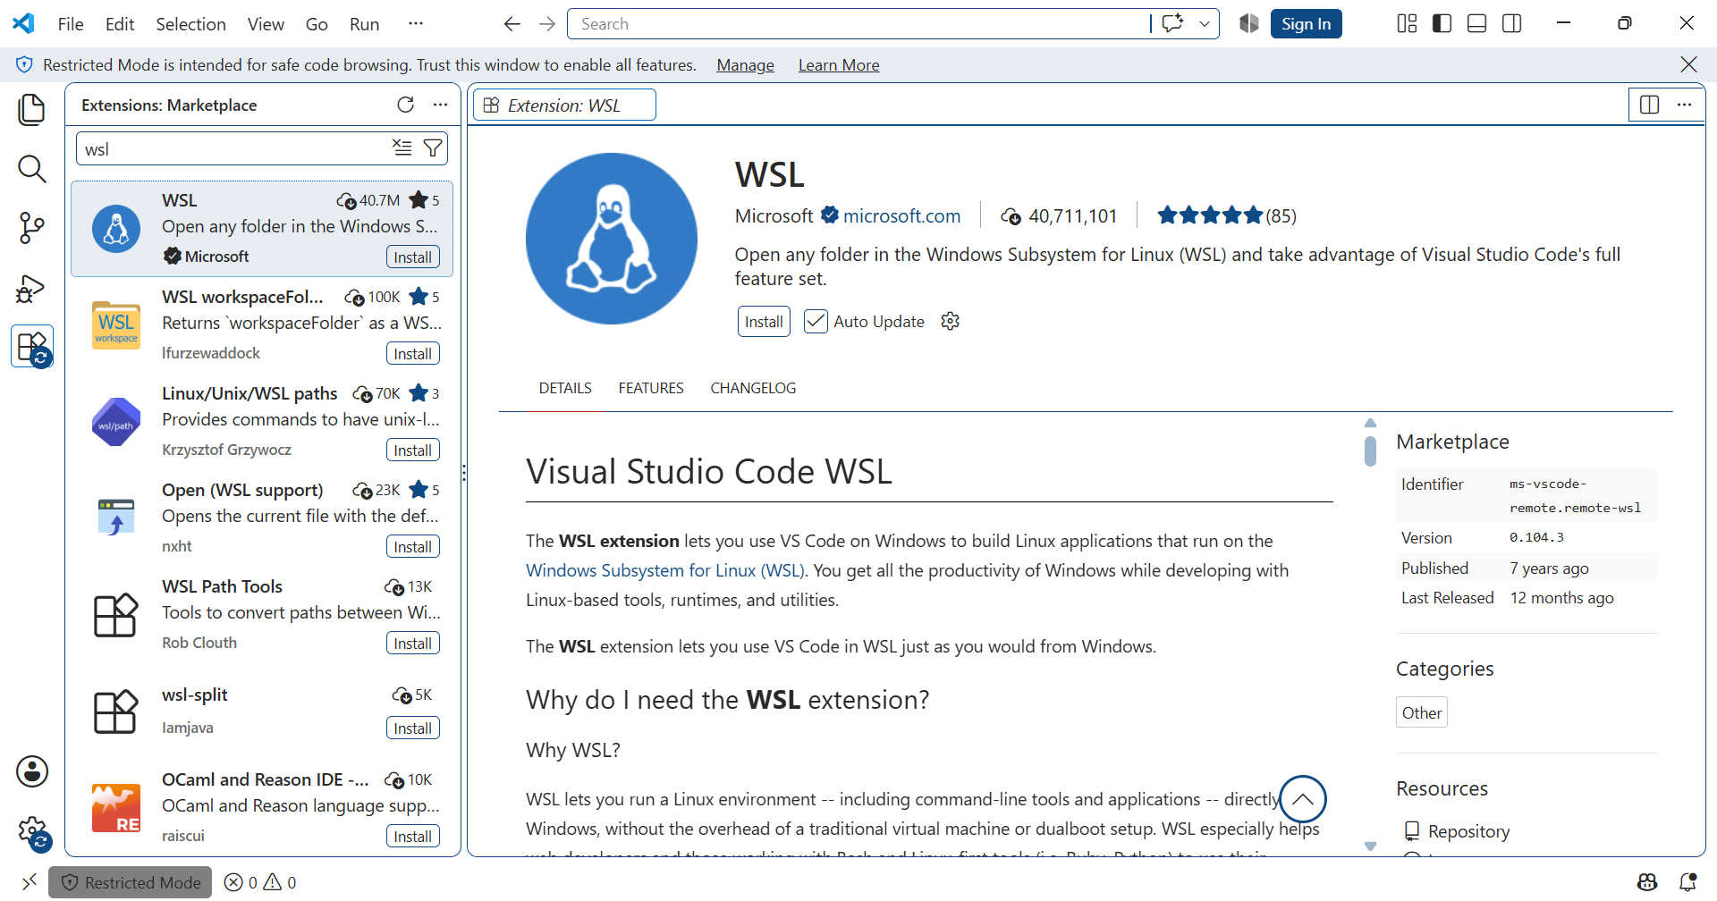
Task: Select the Other category tag
Action: click(x=1422, y=712)
